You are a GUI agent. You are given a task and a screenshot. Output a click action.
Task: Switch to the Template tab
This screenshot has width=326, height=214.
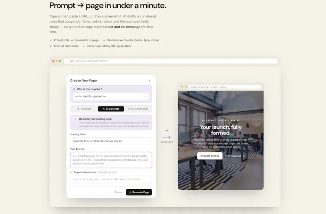tap(84, 109)
